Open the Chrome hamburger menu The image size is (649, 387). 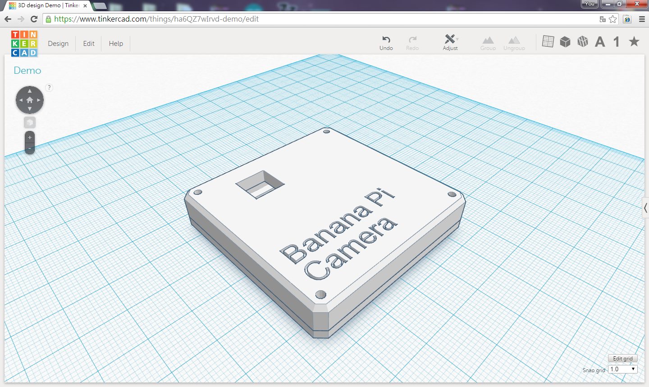(x=642, y=19)
